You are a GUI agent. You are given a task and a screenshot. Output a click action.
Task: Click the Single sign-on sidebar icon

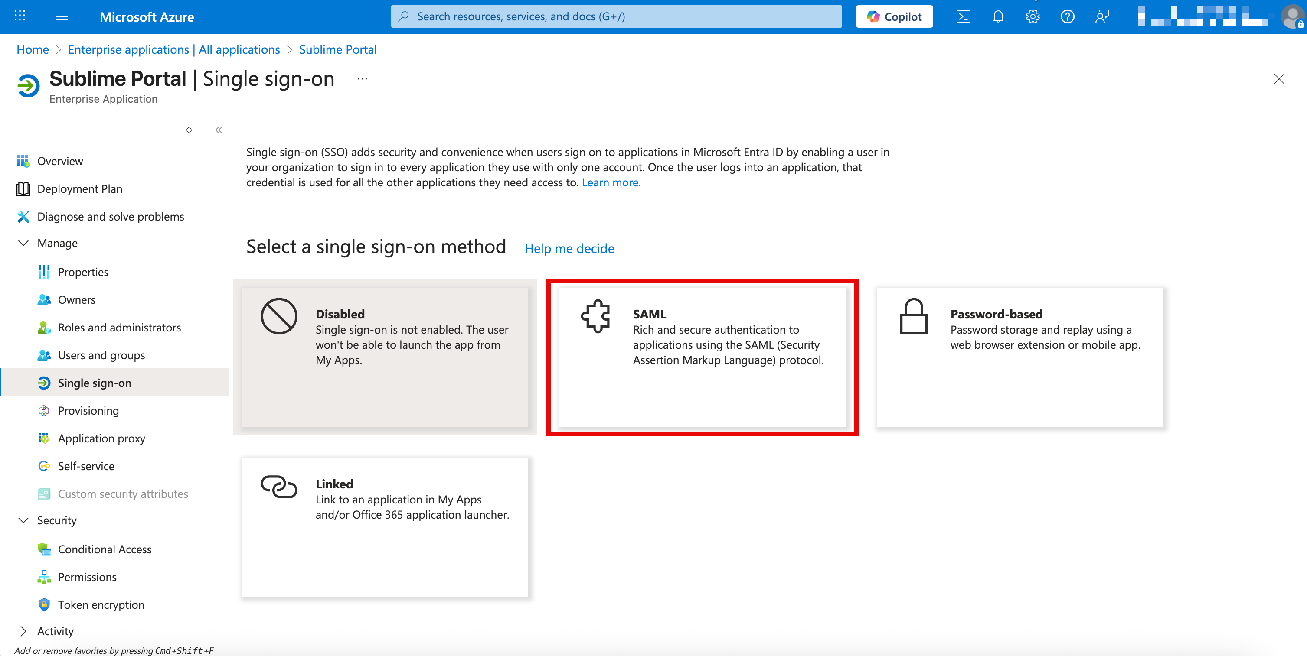pyautogui.click(x=44, y=383)
